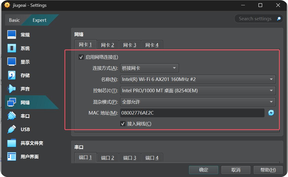Screen dimensions: 288x177
Task: Select the 常规 sidebar label
Action: (x=25, y=35)
